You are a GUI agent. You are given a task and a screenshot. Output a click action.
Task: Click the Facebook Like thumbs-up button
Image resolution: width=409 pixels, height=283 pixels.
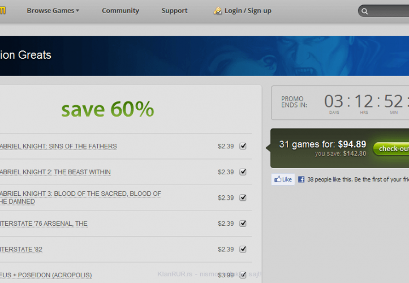(x=283, y=179)
